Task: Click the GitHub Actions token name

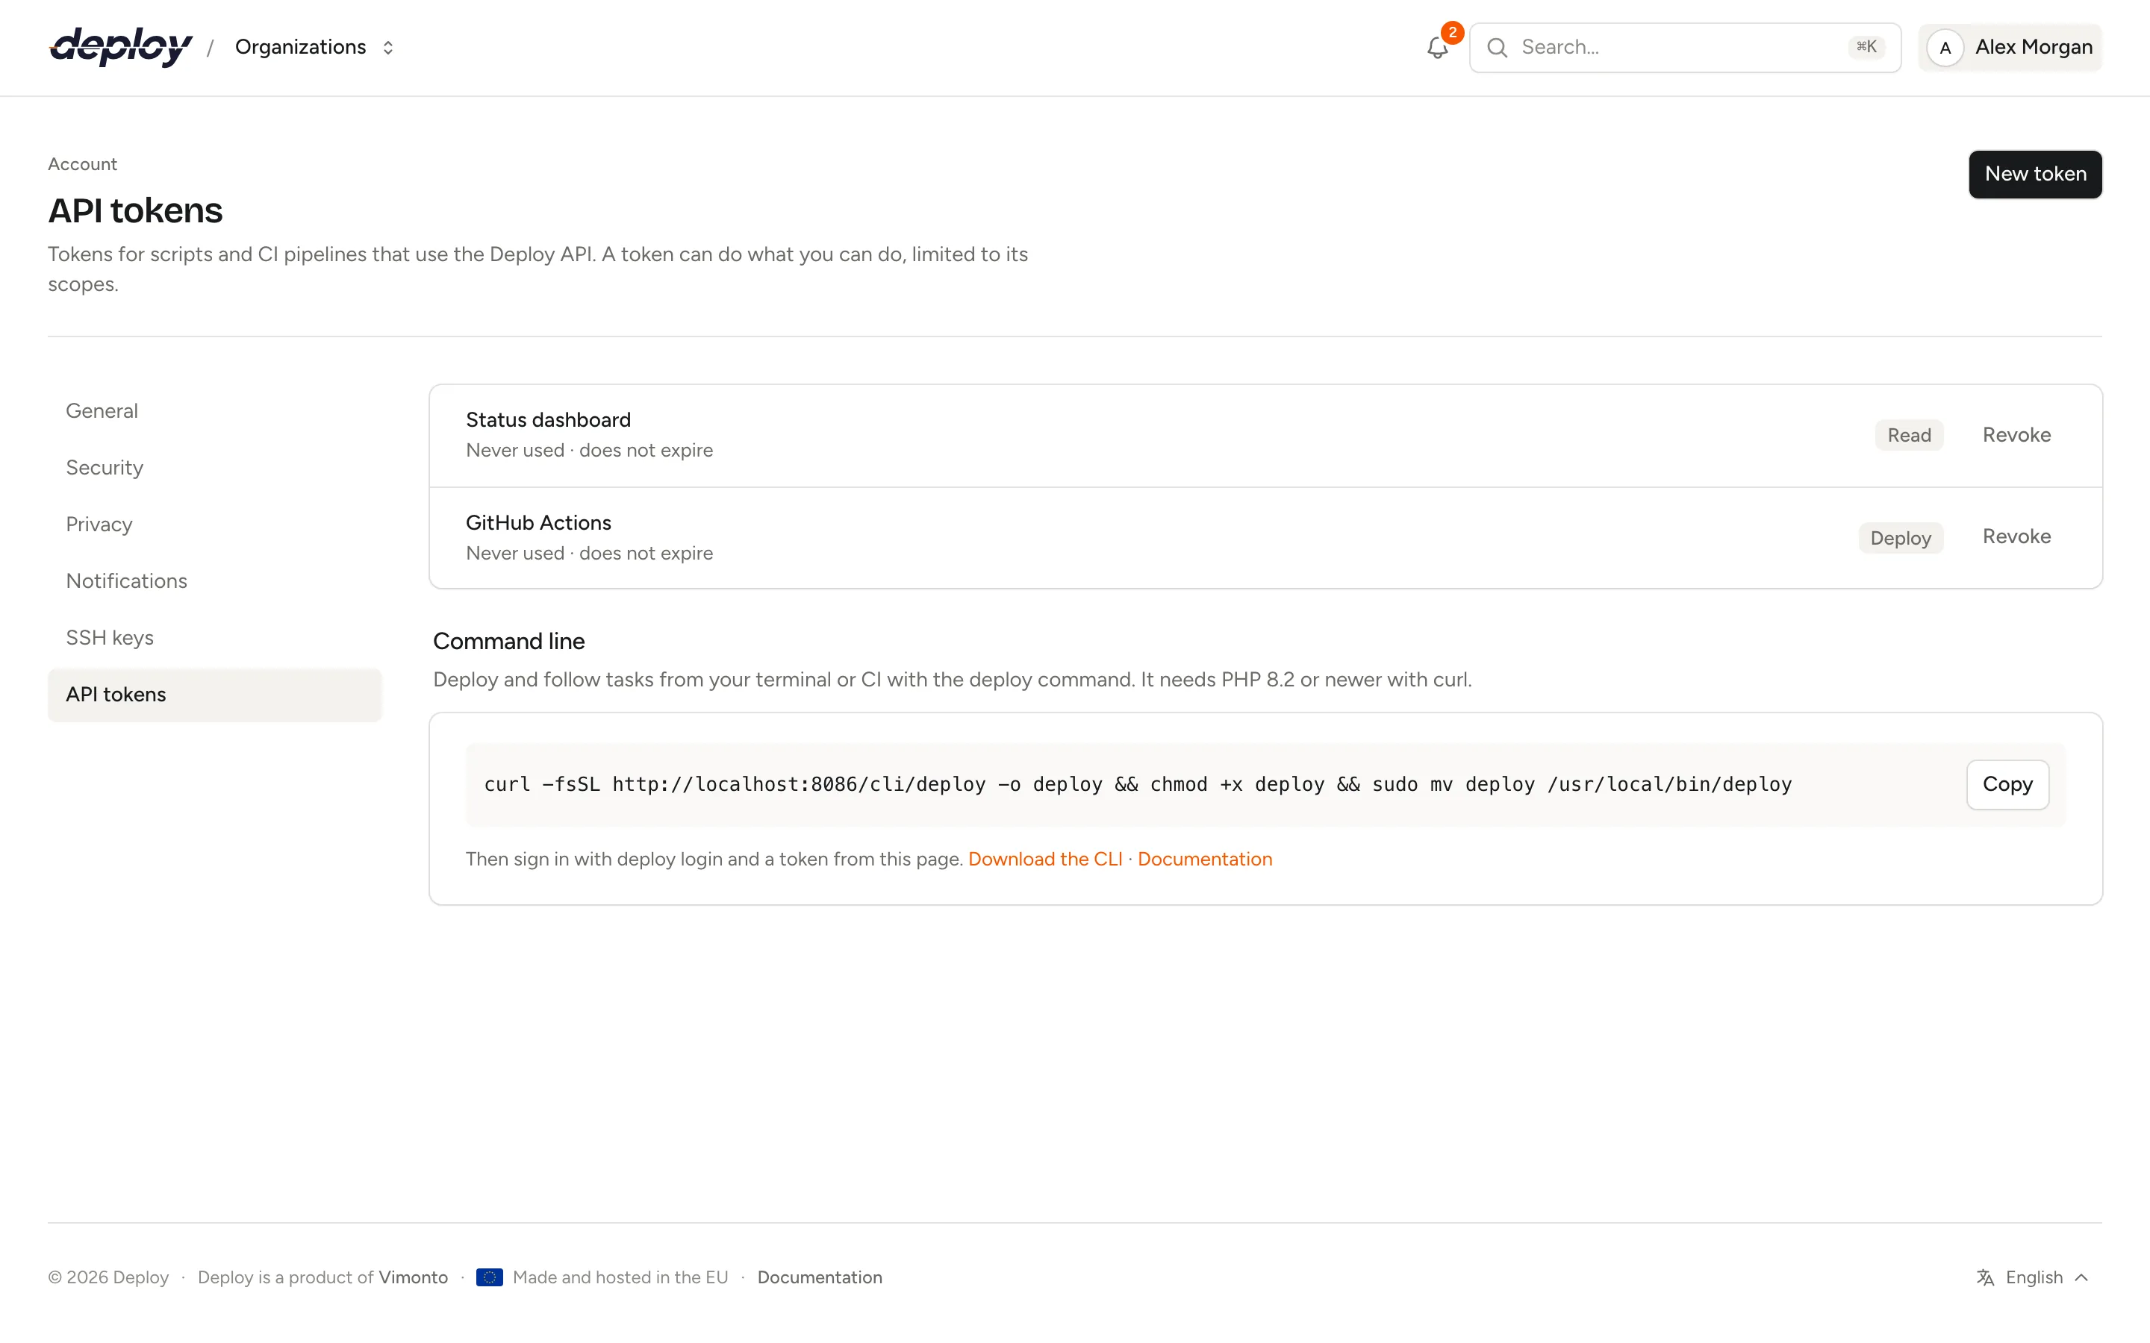Action: click(x=538, y=523)
